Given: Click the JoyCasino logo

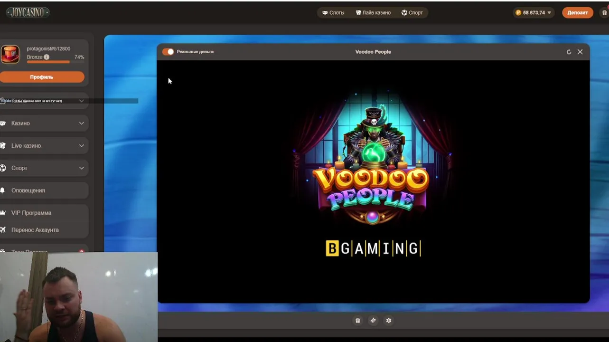Looking at the screenshot, I should pyautogui.click(x=28, y=13).
